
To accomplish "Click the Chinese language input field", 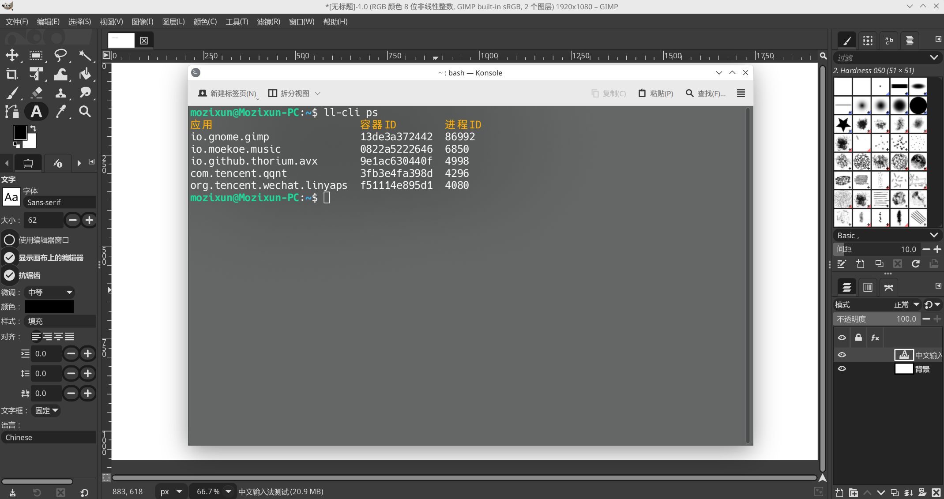I will click(48, 437).
